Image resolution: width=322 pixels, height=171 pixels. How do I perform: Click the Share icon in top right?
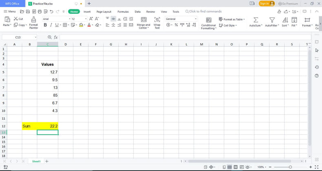tap(287, 11)
